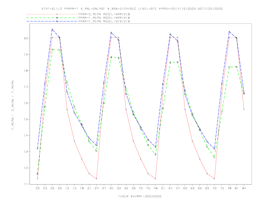Click y-axis tick label 14
This screenshot has width=266, height=205.
(26, 135)
